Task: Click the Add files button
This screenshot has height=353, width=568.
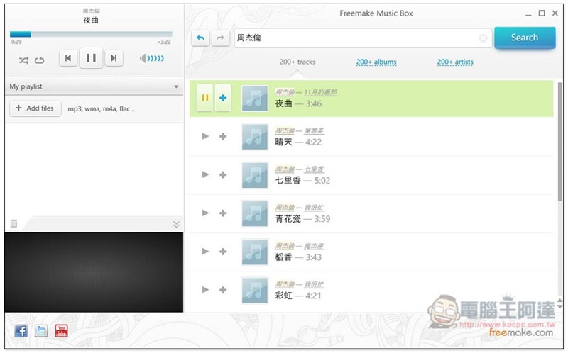Action: point(35,108)
